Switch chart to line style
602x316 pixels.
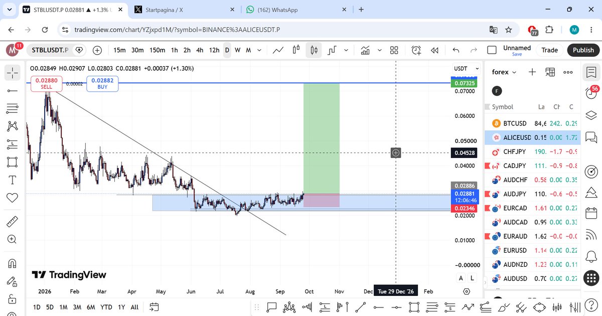coord(278,50)
